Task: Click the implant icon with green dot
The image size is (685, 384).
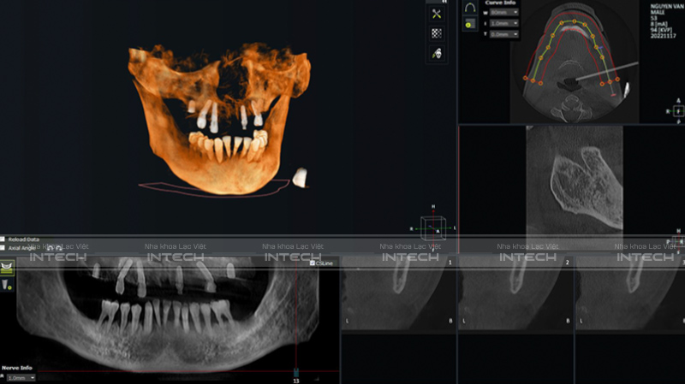Action: (x=8, y=285)
